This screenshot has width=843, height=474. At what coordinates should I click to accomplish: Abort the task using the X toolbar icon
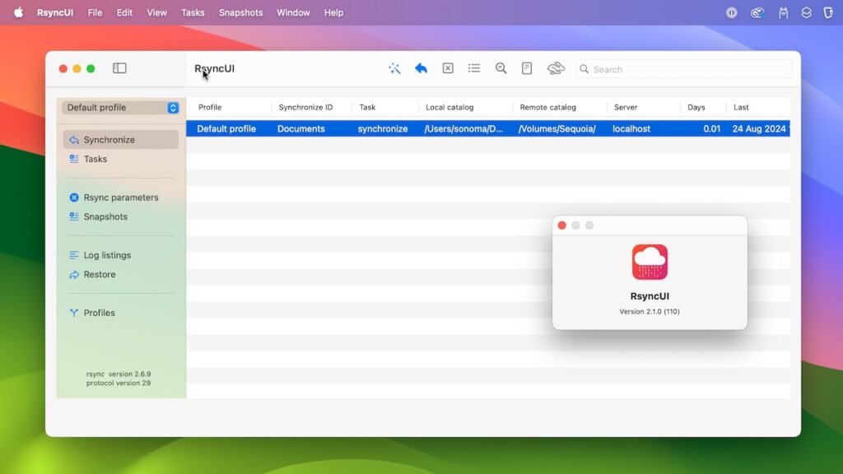click(447, 68)
